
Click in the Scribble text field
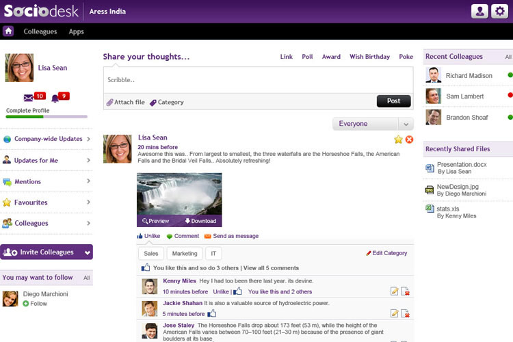258,80
